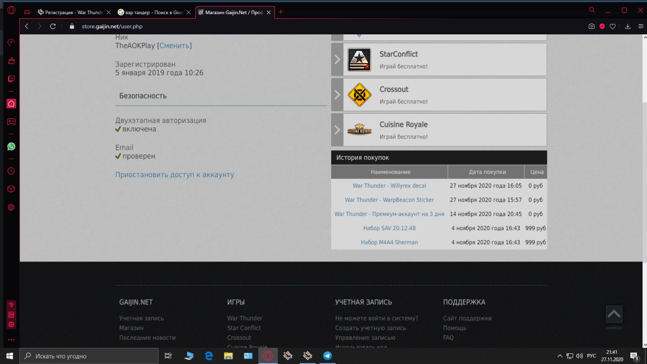Open Магазин footer link

131,328
